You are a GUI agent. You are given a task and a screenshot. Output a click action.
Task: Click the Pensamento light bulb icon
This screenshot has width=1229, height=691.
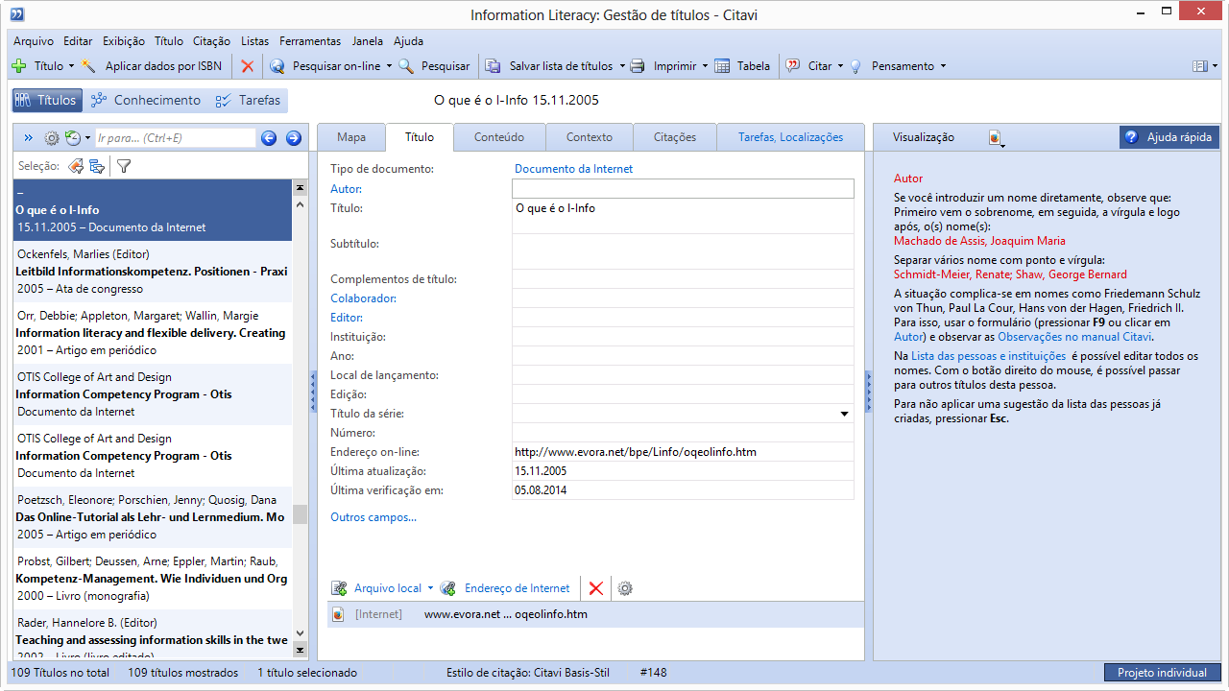(855, 66)
